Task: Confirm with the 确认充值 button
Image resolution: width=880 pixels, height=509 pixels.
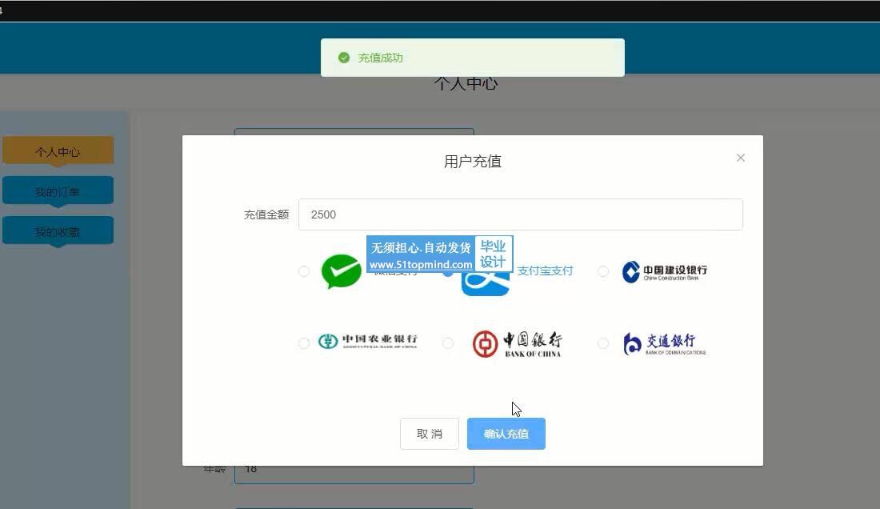Action: pyautogui.click(x=506, y=434)
